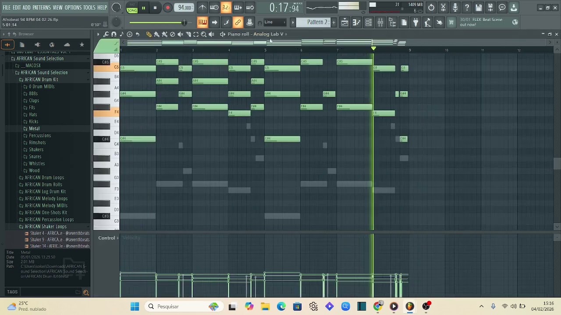Image resolution: width=561 pixels, height=315 pixels.
Task: Open the PATTERNS menu
Action: click(42, 8)
